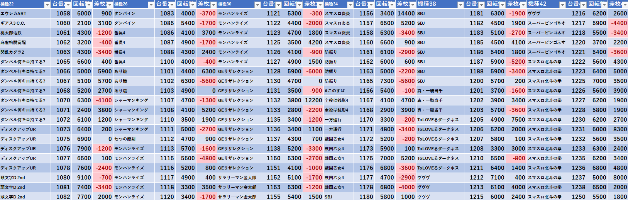Screen dimensions: 628x200
Task: Open 台番 filter dropdown above 1121
Action: [x=278, y=5]
